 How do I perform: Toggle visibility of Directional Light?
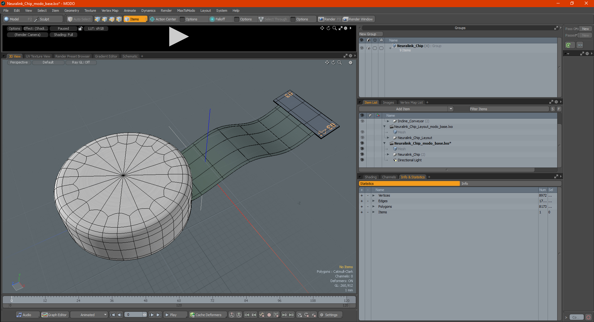(x=362, y=160)
